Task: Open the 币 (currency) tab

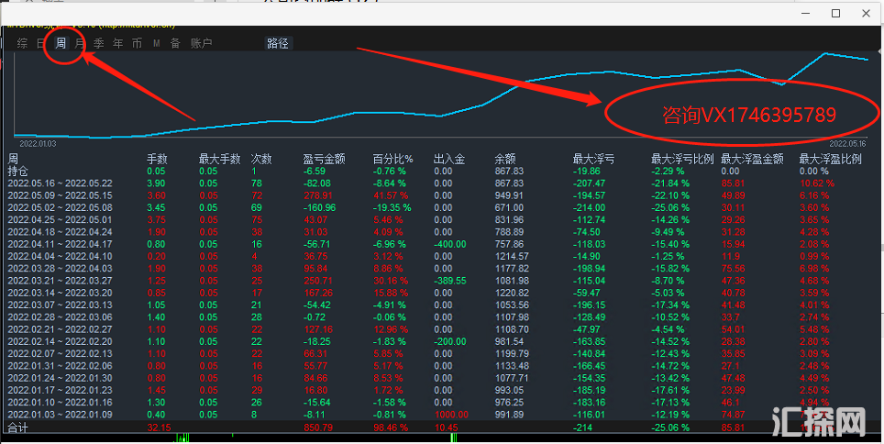Action: click(x=137, y=43)
